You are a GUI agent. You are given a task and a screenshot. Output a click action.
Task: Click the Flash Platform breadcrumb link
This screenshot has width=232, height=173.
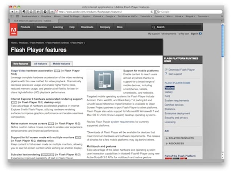[37, 43]
